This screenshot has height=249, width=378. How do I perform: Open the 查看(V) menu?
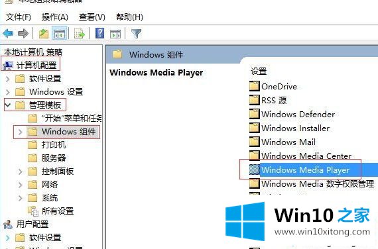click(x=92, y=17)
